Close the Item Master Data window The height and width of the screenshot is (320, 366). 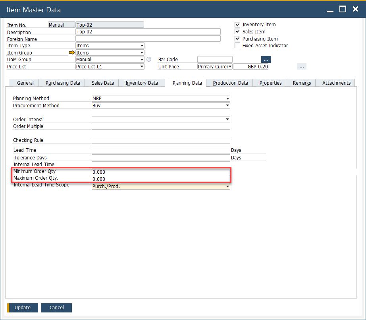tap(355, 9)
